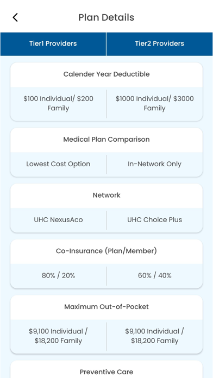Select the Tier2 Providers tab
This screenshot has width=213, height=378.
(x=159, y=43)
